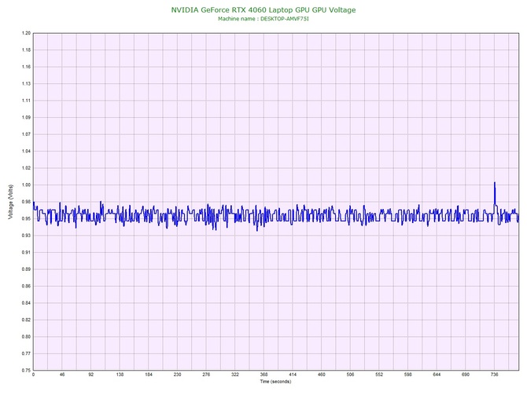Click the 0.77 y-axis tick label
Image resolution: width=527 pixels, height=395 pixels.
pyautogui.click(x=26, y=353)
